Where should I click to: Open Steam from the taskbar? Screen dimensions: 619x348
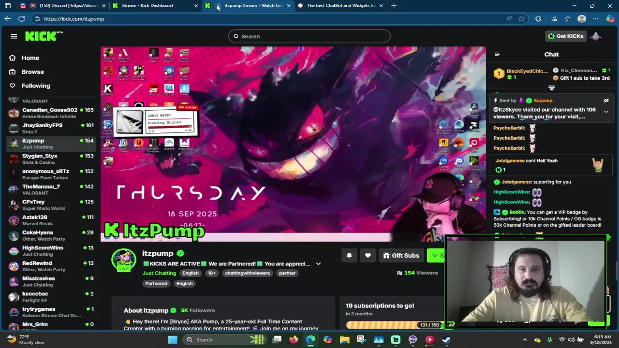point(446,340)
